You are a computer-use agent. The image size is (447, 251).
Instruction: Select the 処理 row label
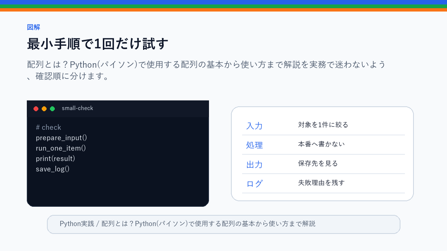254,145
